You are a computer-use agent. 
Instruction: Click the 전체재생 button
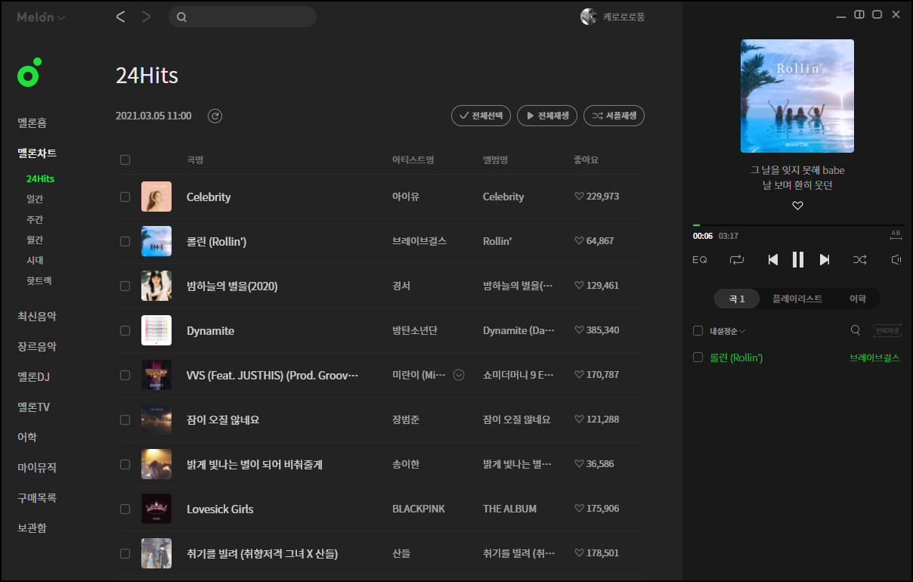coord(547,116)
